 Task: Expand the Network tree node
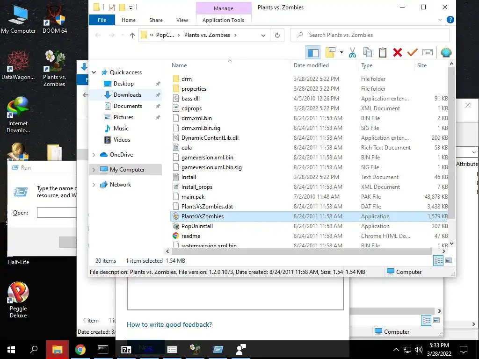(94, 185)
